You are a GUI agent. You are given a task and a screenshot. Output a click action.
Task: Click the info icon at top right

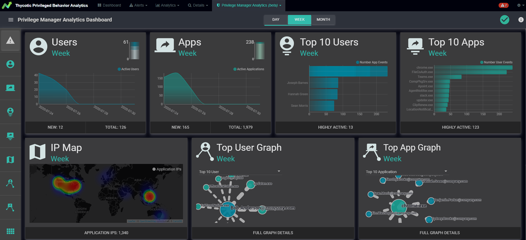pos(521,20)
